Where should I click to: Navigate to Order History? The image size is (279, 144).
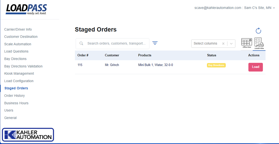[15, 96]
